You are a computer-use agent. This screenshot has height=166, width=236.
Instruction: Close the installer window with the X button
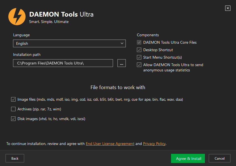(228, 8)
